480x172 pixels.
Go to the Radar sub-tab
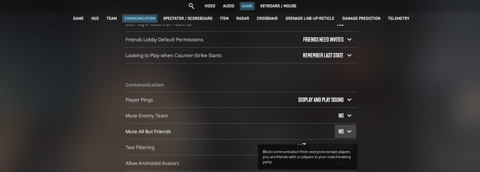[243, 18]
